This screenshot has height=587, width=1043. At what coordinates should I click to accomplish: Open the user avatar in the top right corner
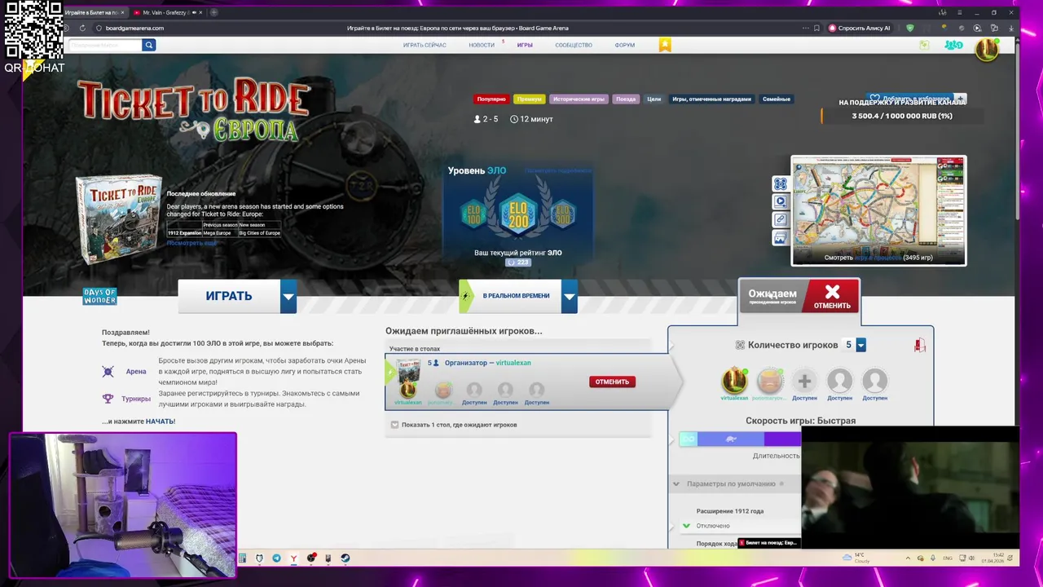point(987,49)
